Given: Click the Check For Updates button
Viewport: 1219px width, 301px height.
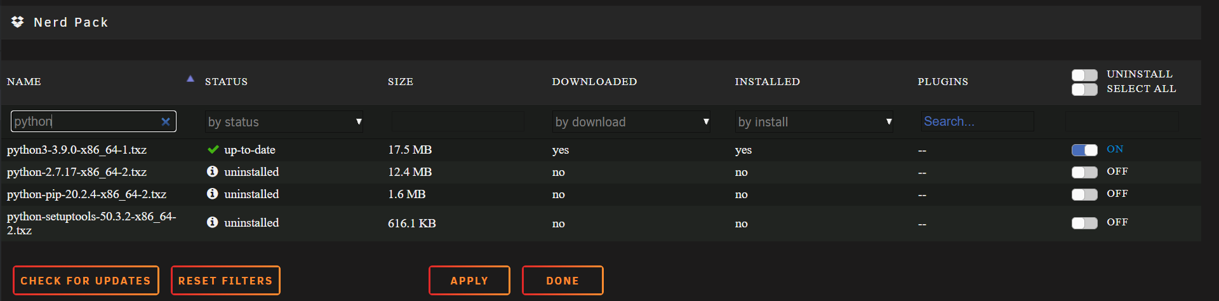Looking at the screenshot, I should point(86,281).
